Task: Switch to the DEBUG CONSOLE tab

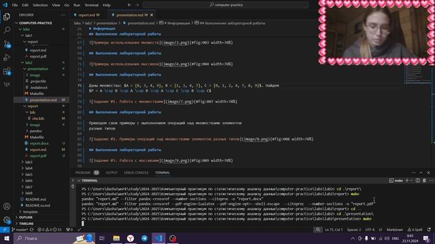Action: point(136,173)
